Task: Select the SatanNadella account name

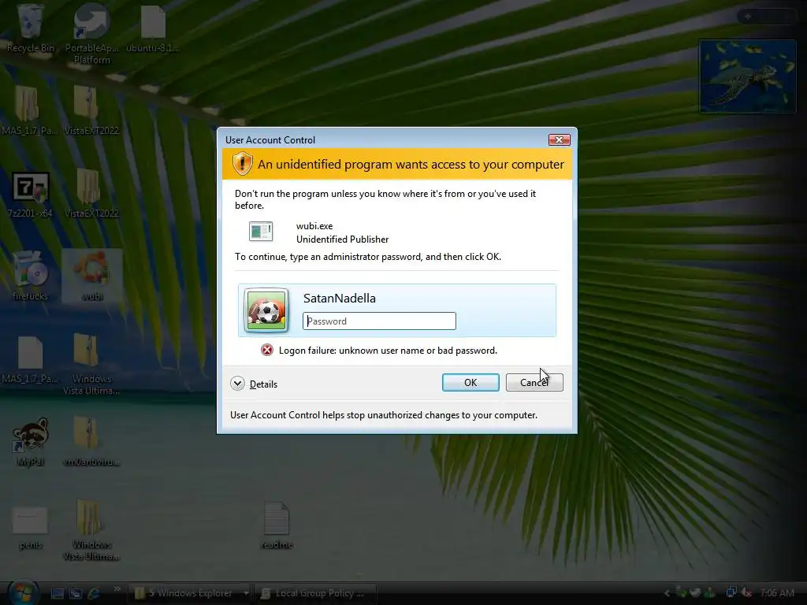Action: pos(339,298)
